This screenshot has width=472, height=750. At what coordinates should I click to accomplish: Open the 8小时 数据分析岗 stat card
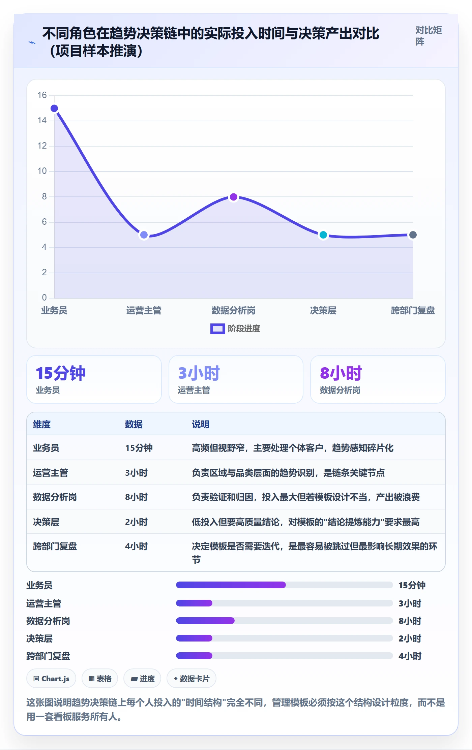(378, 379)
